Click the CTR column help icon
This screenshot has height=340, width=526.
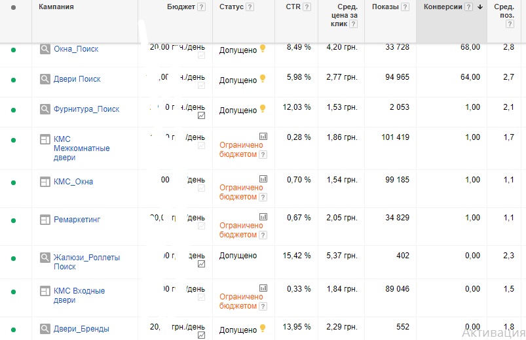coord(307,7)
